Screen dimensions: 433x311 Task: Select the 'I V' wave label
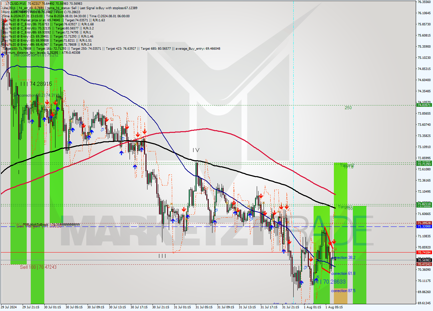click(x=196, y=150)
